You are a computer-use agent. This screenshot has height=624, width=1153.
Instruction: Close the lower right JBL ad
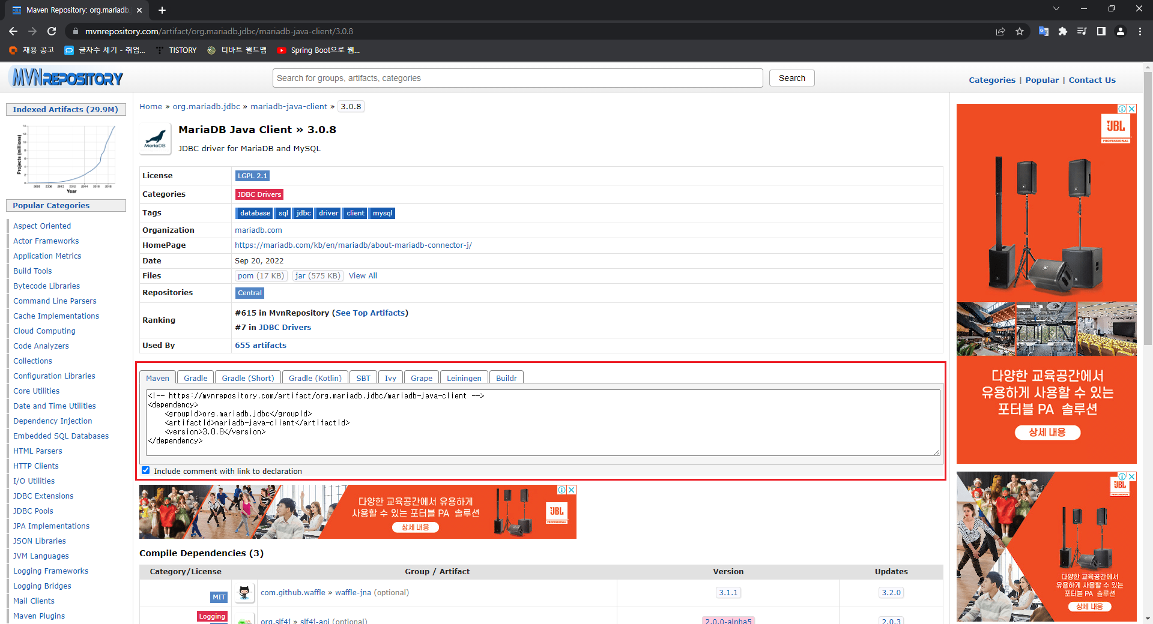pyautogui.click(x=1132, y=476)
